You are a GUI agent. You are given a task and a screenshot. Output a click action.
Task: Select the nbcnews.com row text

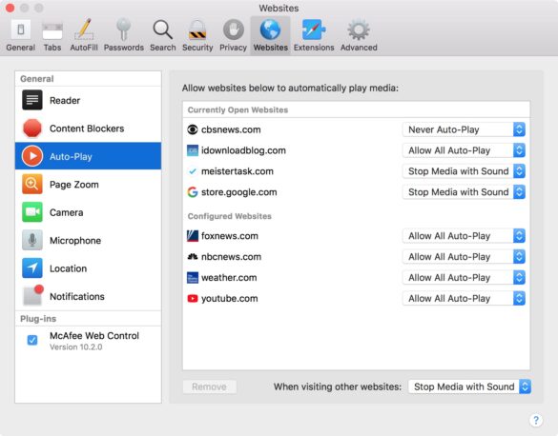(232, 257)
